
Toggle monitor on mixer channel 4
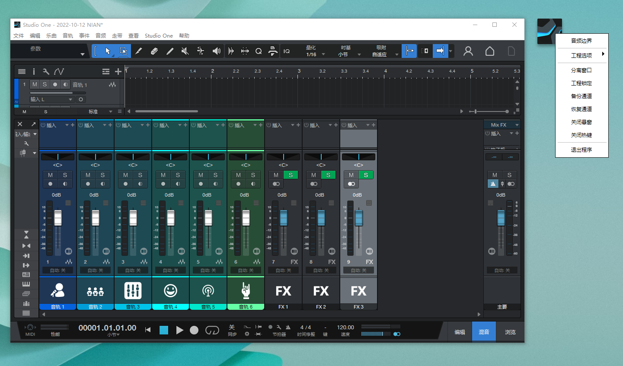tap(178, 184)
